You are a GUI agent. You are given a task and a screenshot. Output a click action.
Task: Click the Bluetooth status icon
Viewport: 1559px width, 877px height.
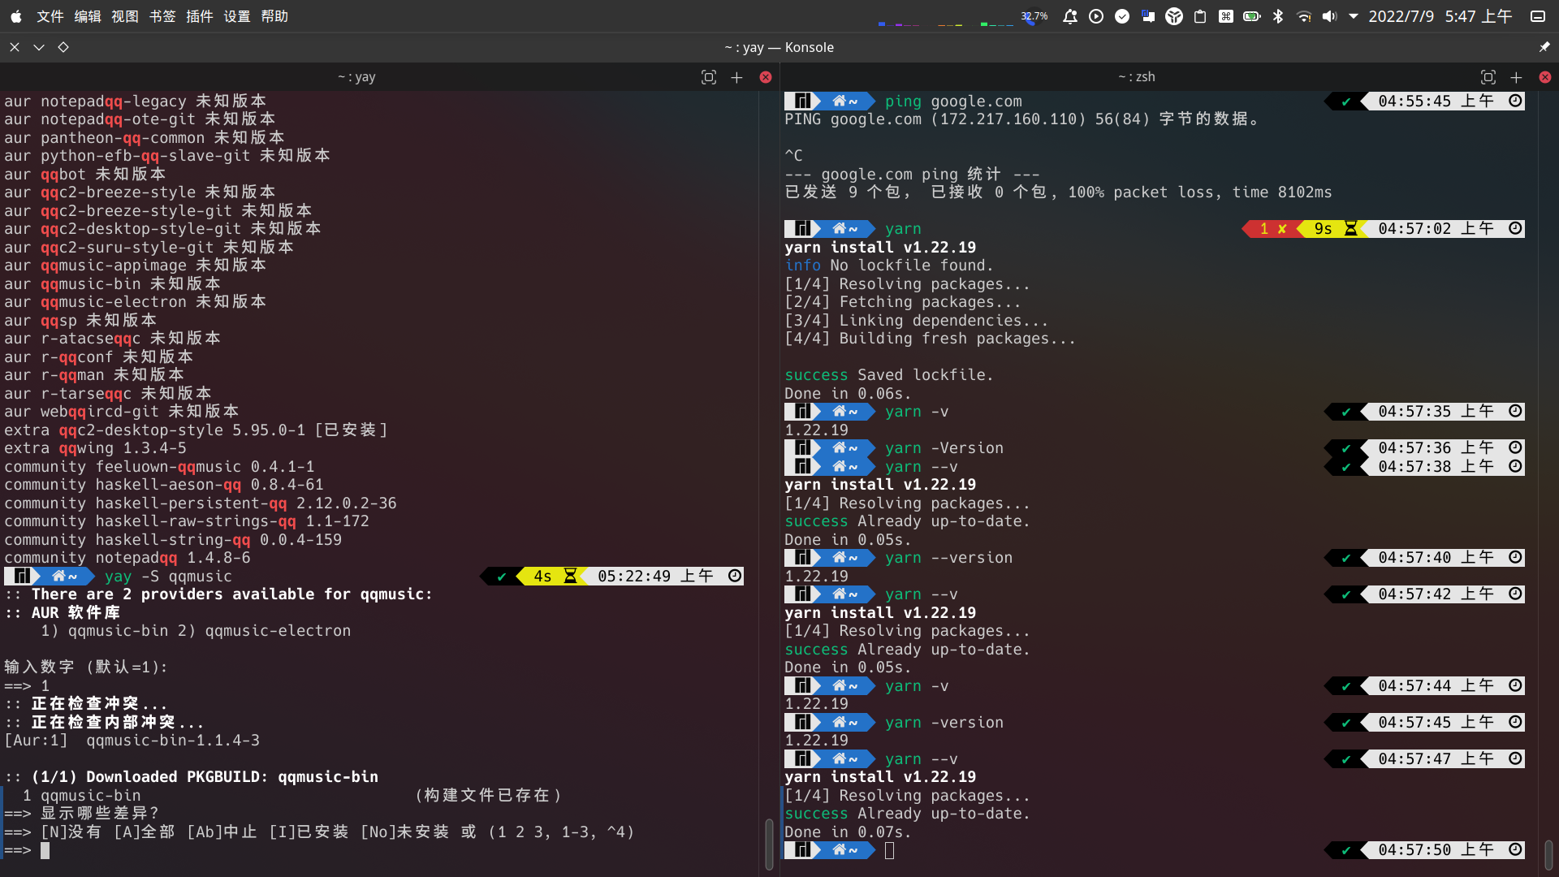click(1278, 16)
